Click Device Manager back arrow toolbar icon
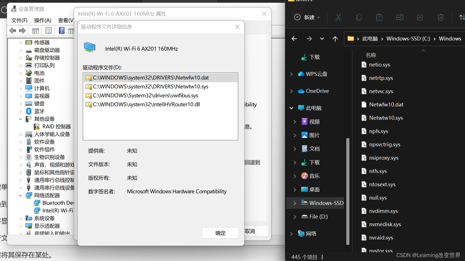465x261 pixels. [12, 31]
